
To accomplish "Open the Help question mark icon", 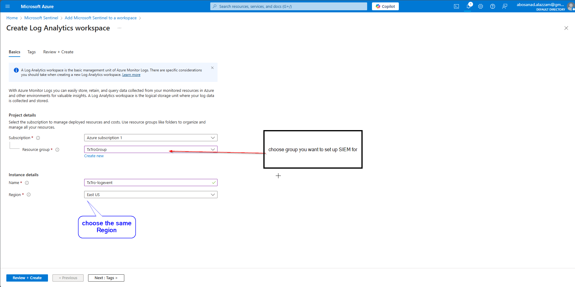I will point(493,6).
